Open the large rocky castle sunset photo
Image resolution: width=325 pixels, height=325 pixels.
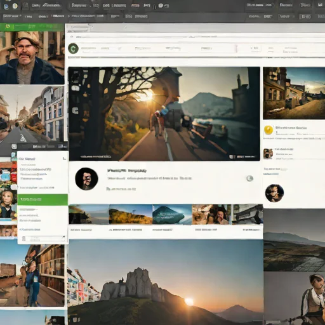point(166,282)
